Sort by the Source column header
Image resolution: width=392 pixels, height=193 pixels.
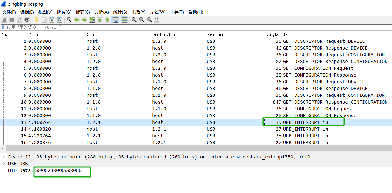pyautogui.click(x=118, y=35)
